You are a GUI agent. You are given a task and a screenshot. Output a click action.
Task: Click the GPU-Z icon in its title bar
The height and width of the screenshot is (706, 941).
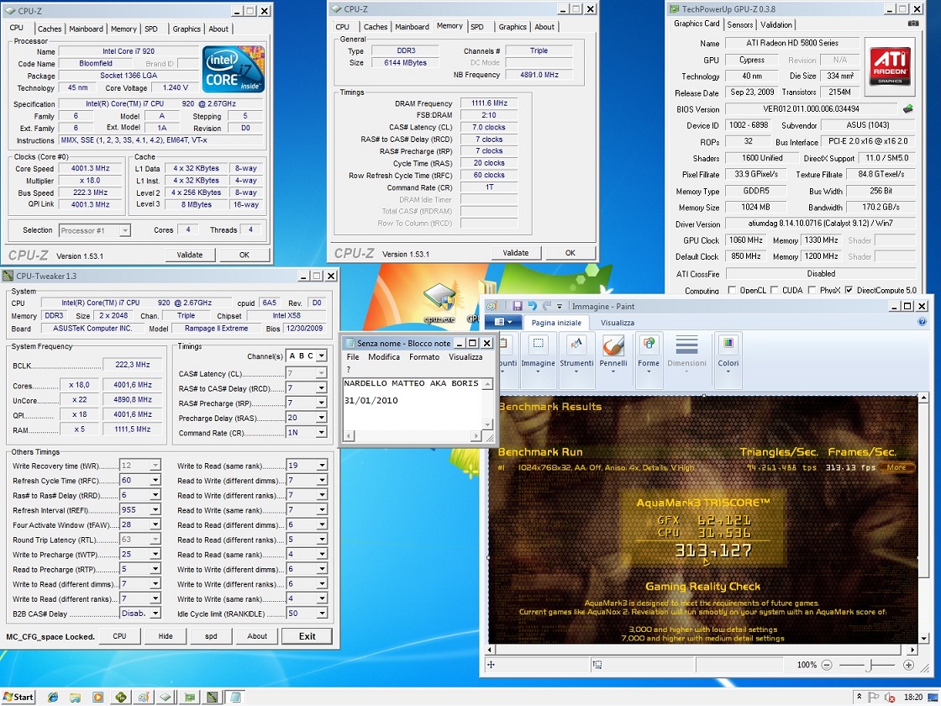click(x=675, y=9)
